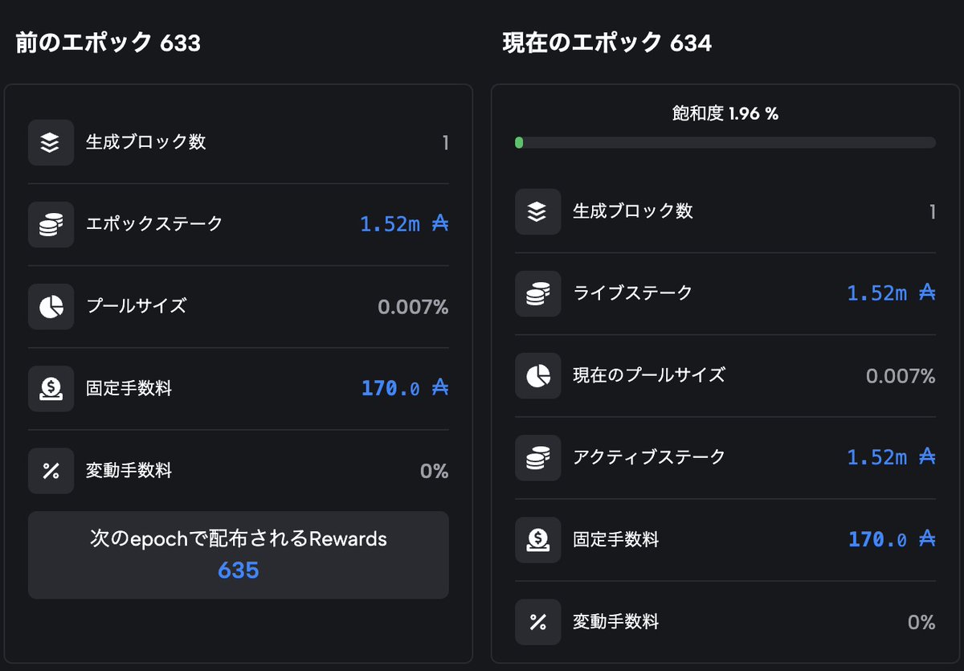
Task: Click the ライブステーク 1.52m value
Action: 892,293
